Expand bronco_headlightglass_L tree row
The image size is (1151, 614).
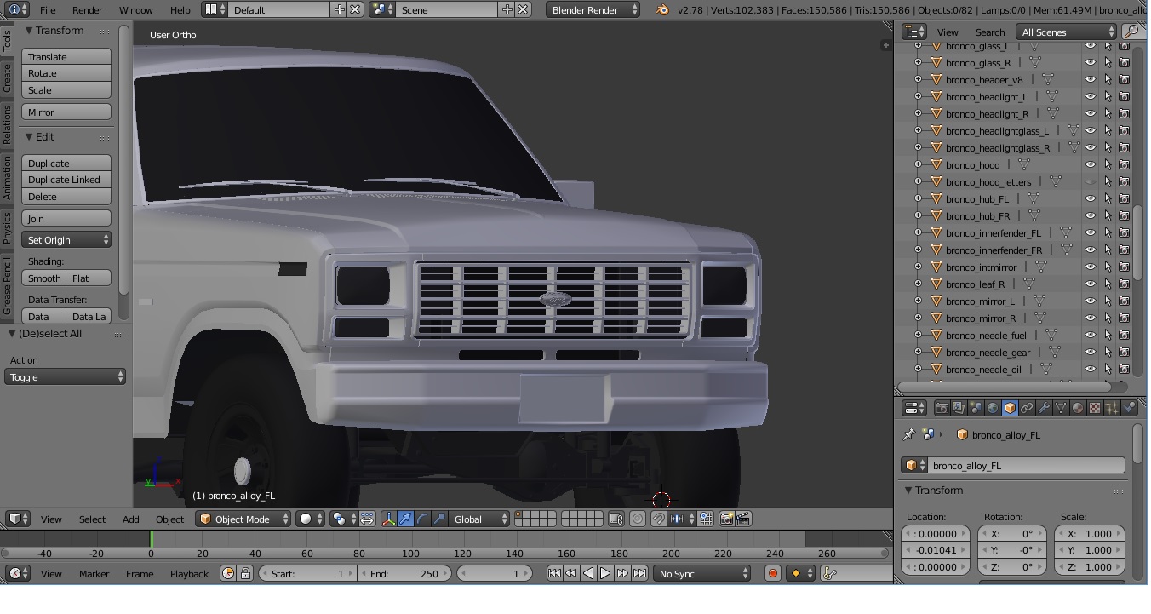click(x=919, y=130)
